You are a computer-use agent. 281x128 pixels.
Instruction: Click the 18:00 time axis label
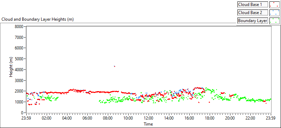click(210, 118)
